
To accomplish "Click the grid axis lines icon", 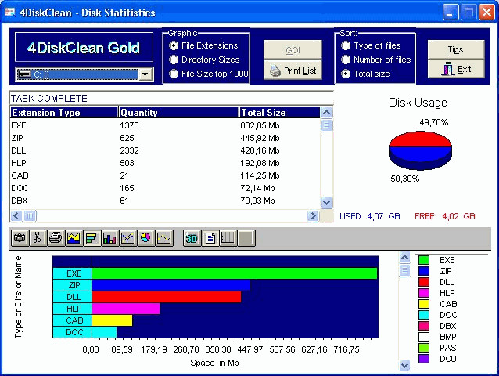I will click(228, 238).
